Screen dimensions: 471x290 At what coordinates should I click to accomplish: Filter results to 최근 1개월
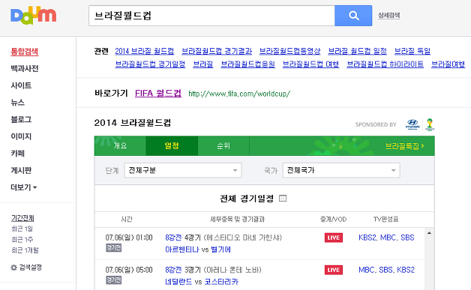coord(25,250)
